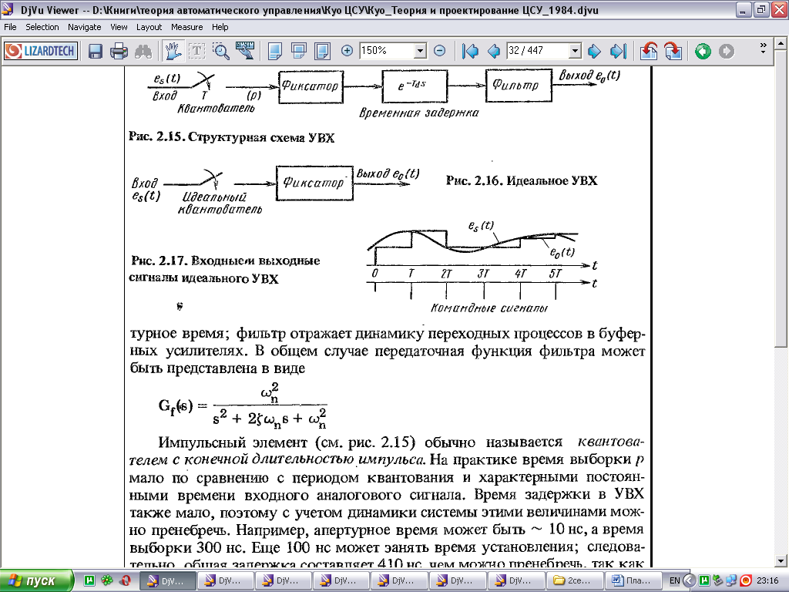
Task: Open Find with the binoculars icon
Action: coord(143,51)
